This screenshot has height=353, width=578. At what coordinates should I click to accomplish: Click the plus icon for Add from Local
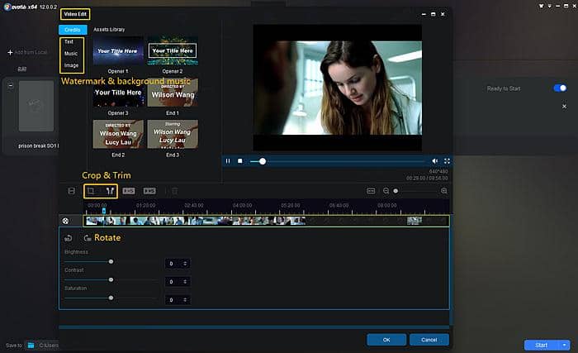10,52
